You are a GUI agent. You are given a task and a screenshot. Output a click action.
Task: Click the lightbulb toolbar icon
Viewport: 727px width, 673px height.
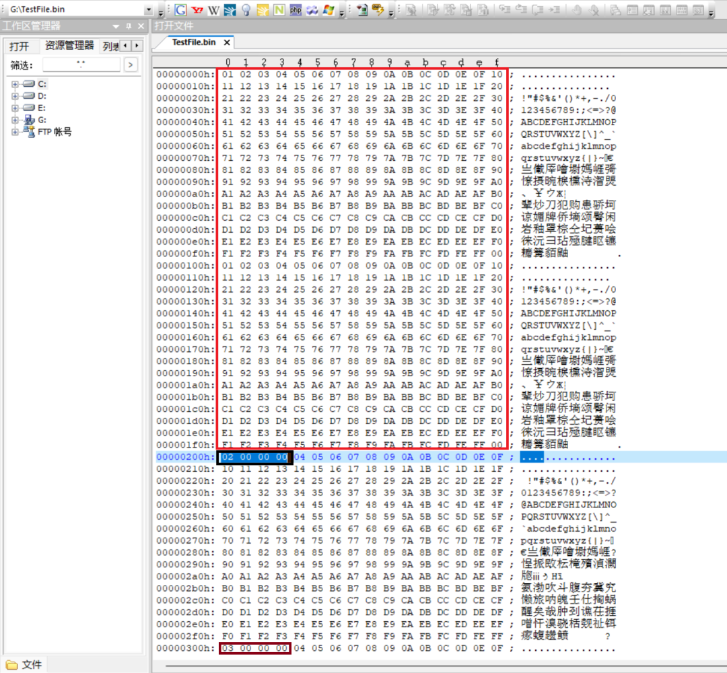(247, 9)
